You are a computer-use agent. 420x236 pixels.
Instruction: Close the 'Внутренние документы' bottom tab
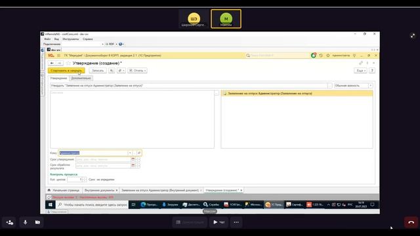coord(117,190)
